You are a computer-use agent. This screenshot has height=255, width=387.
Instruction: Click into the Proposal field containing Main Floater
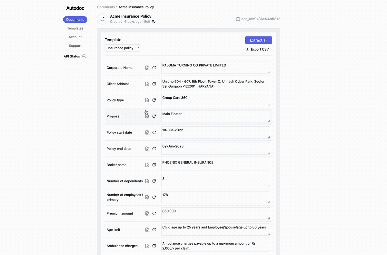tap(215, 116)
